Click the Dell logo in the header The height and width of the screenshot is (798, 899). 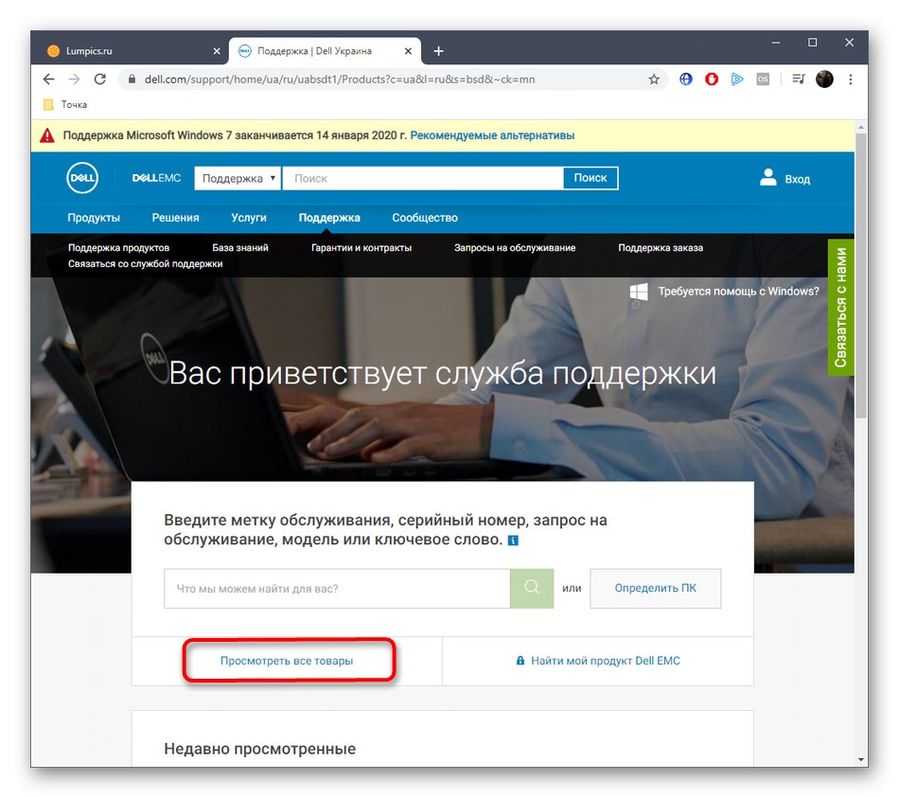click(x=81, y=178)
